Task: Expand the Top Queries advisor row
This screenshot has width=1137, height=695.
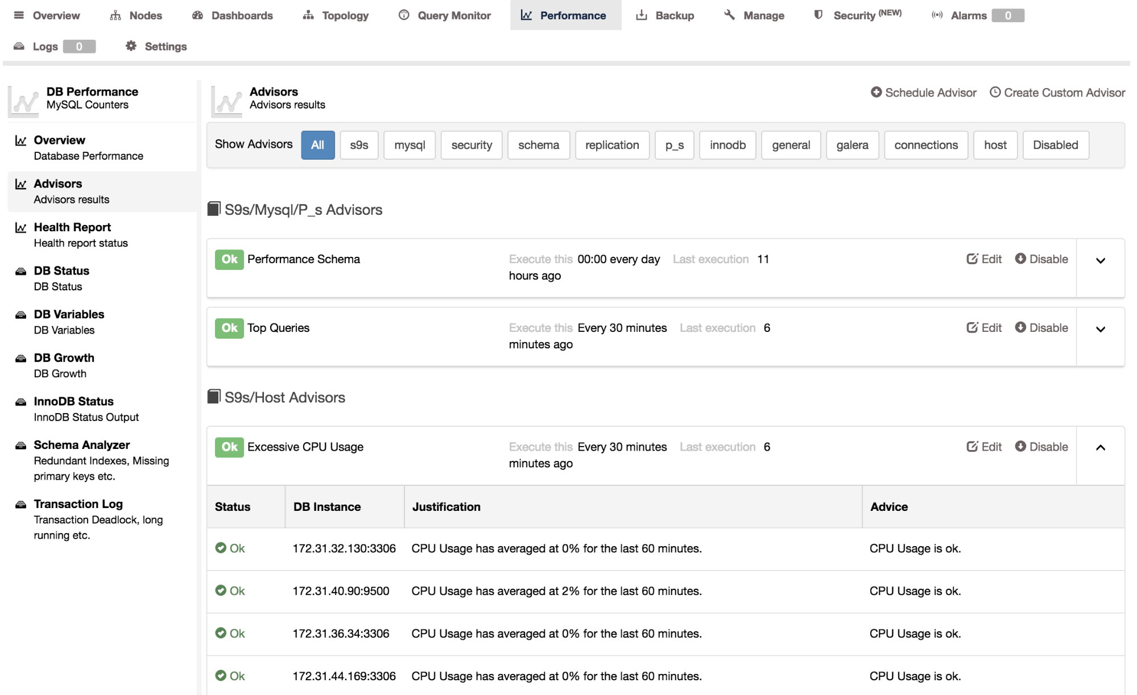Action: point(1101,330)
